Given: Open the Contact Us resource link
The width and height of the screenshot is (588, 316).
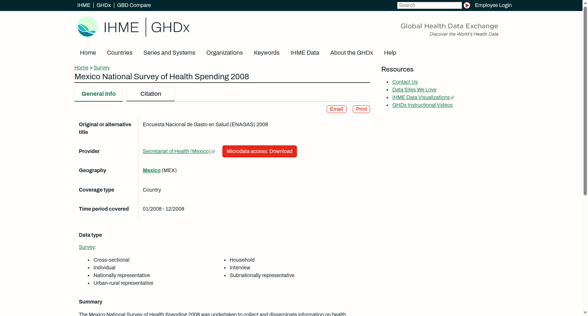Looking at the screenshot, I should pyautogui.click(x=405, y=82).
